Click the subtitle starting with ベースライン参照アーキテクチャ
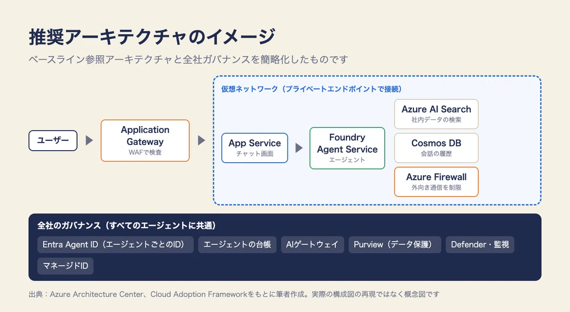Image resolution: width=570 pixels, height=312 pixels. coord(189,59)
